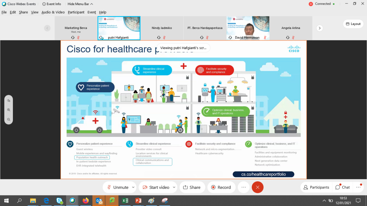This screenshot has width=367, height=206.
Task: Open the Audio & Video menu
Action: pos(53,12)
